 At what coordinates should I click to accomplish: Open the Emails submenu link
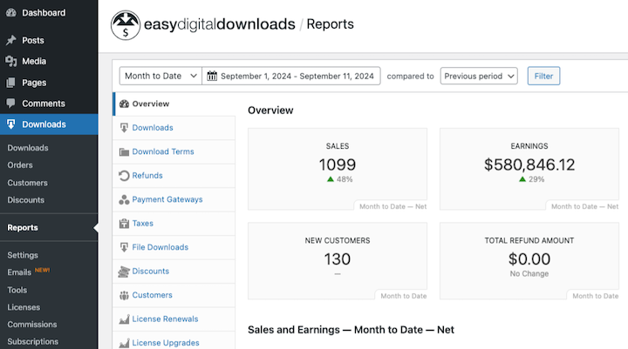[x=19, y=272]
